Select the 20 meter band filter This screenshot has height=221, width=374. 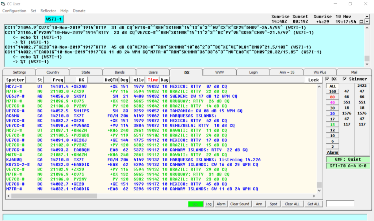pyautogui.click(x=332, y=114)
